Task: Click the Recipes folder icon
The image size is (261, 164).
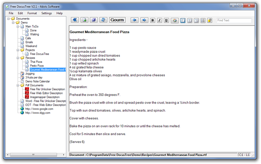Action: (x=22, y=58)
